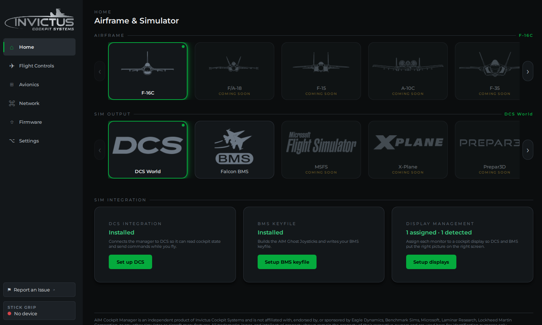Click the Flight Controls airplane icon

coord(12,66)
